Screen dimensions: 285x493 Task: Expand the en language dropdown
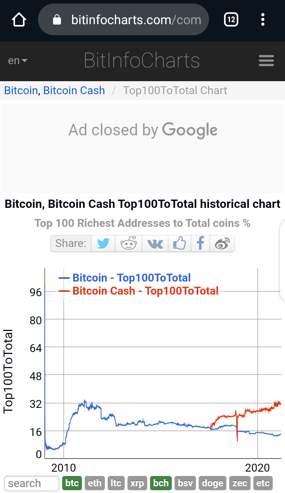[x=18, y=61]
